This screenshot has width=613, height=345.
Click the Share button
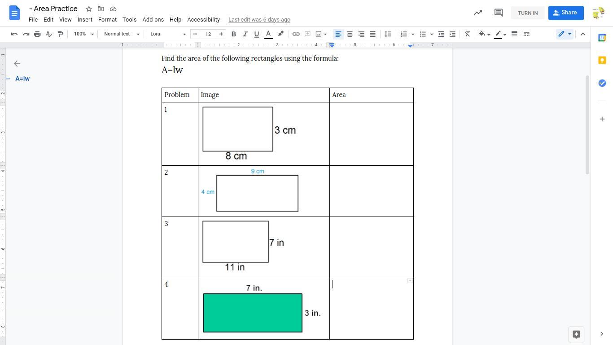(x=565, y=13)
